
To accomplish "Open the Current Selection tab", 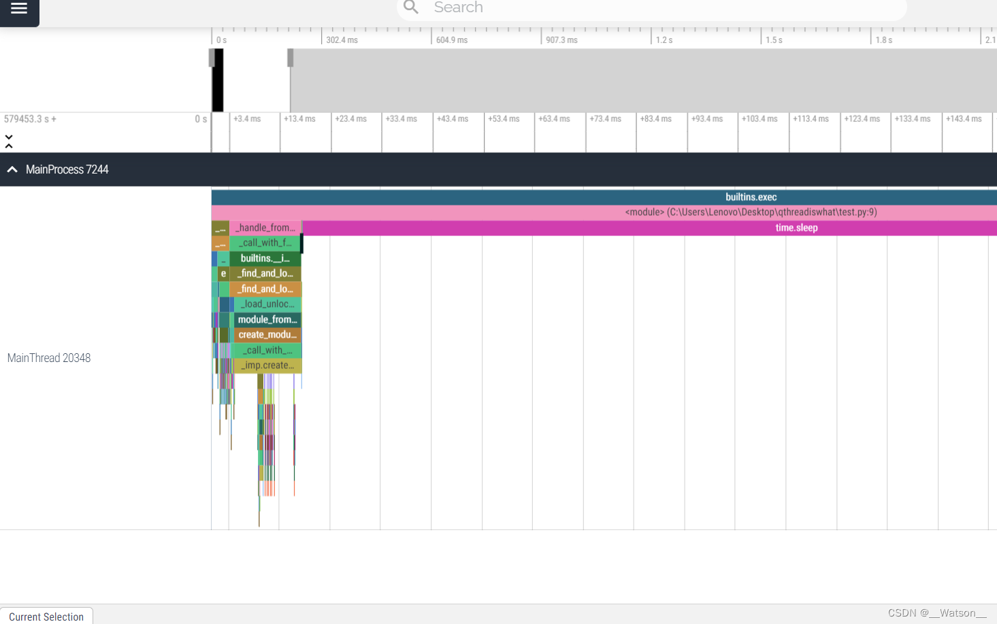I will tap(46, 616).
